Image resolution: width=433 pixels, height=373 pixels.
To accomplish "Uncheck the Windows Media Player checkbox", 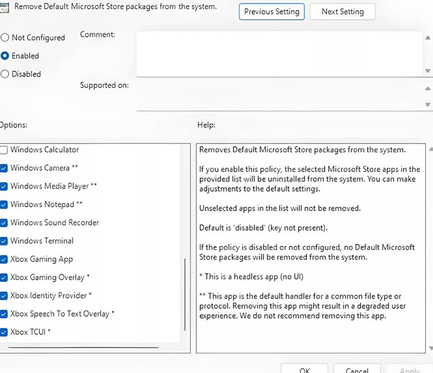I will pos(4,186).
